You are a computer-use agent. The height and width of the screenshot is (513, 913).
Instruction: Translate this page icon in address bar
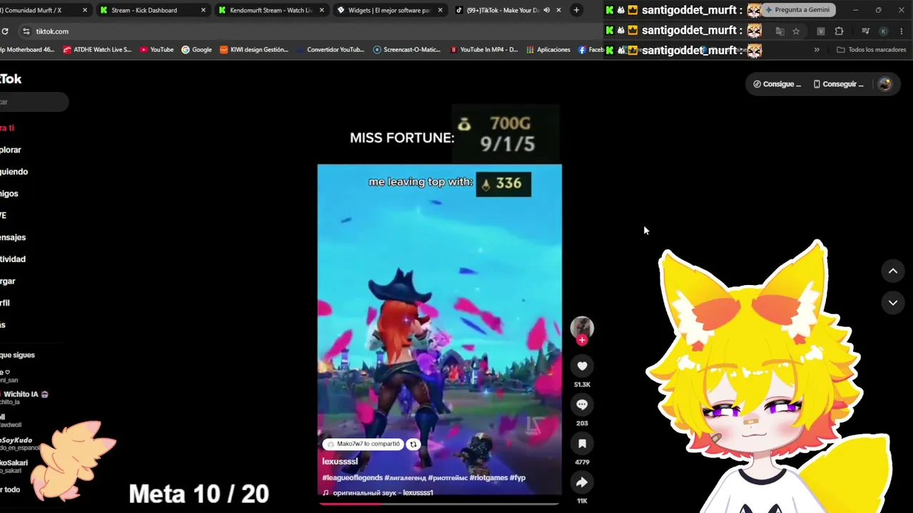[x=780, y=31]
